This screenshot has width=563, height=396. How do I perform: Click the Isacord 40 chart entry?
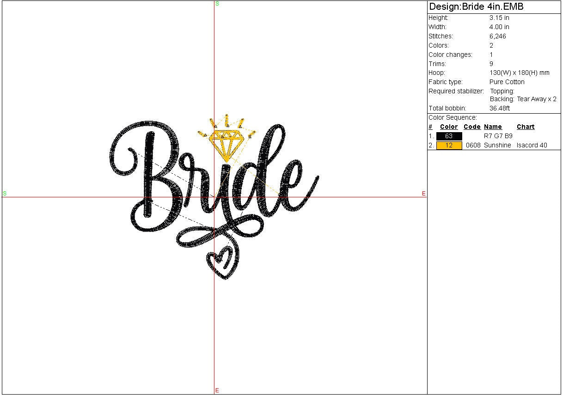pyautogui.click(x=532, y=145)
